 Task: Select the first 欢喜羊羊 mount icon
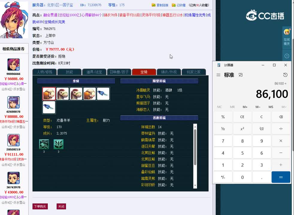(x=49, y=94)
